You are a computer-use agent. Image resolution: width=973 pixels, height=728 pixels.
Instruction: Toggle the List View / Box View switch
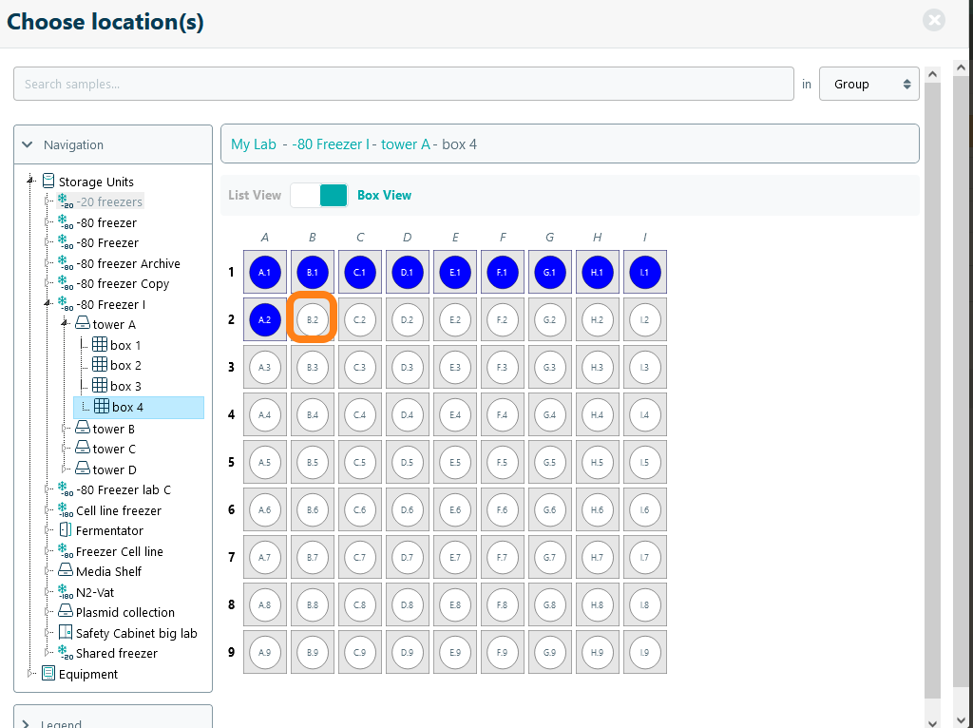tap(319, 195)
